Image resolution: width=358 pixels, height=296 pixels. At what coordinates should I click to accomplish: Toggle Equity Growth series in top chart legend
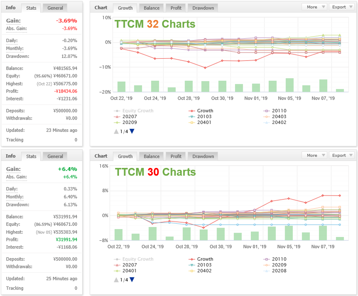pos(134,111)
